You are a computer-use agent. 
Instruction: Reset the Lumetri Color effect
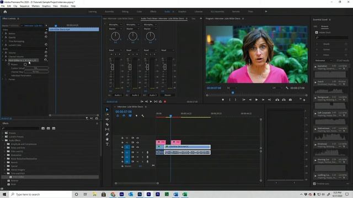click(46, 45)
